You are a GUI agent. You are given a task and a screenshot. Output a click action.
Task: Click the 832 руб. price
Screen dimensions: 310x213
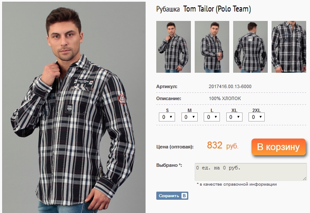pyautogui.click(x=222, y=146)
